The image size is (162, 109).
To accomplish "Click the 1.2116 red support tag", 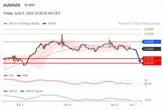I will coord(151,58).
